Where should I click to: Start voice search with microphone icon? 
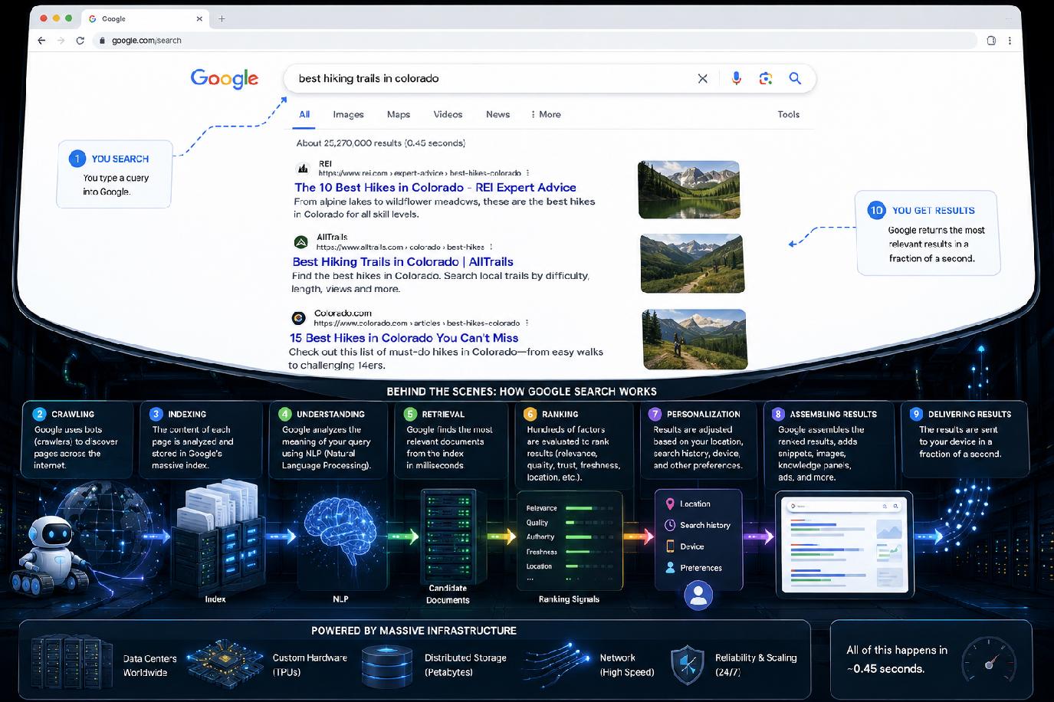pyautogui.click(x=736, y=78)
